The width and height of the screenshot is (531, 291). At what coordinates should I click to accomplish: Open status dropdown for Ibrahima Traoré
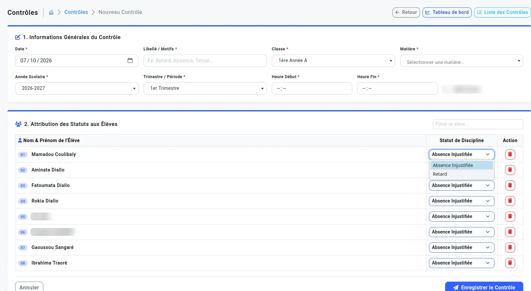(x=462, y=263)
